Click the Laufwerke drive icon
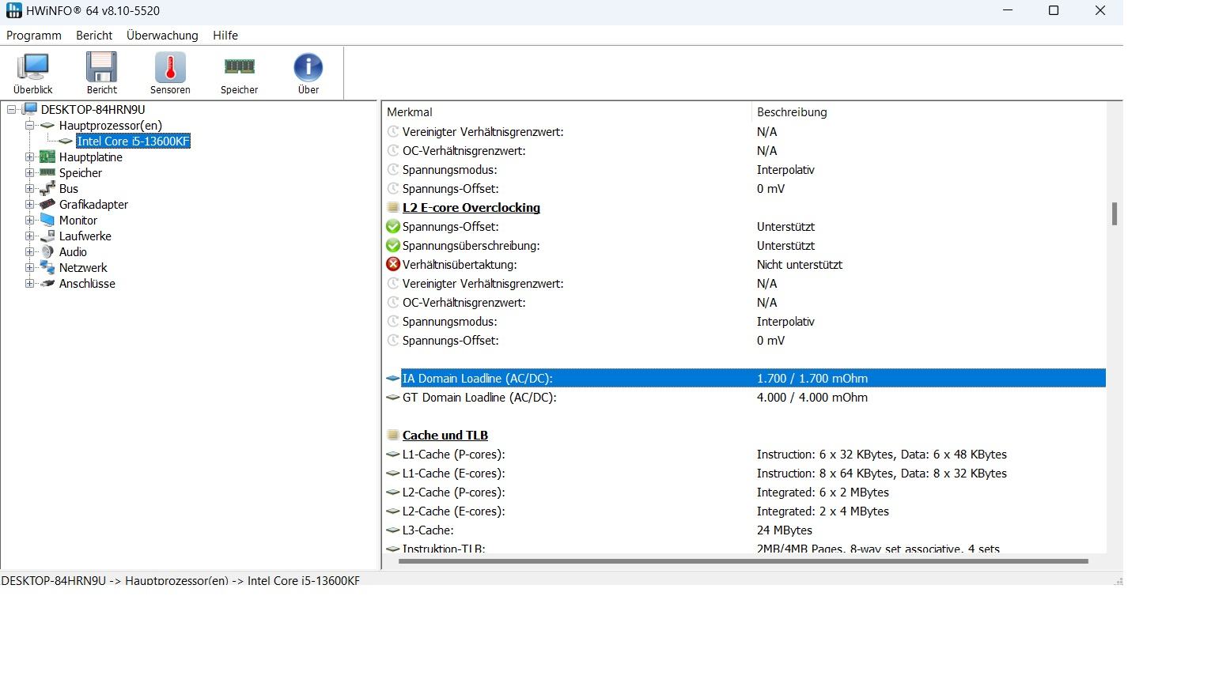 point(47,236)
